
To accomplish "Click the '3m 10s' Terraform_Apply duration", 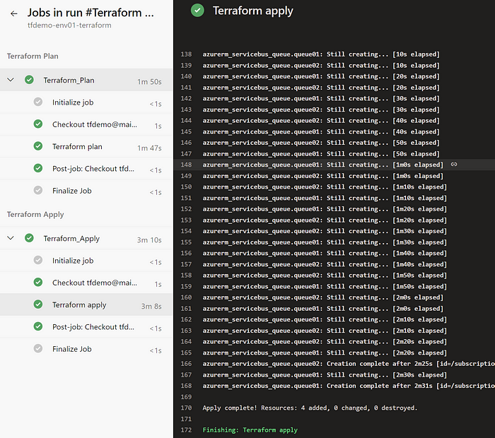I will [x=149, y=240].
